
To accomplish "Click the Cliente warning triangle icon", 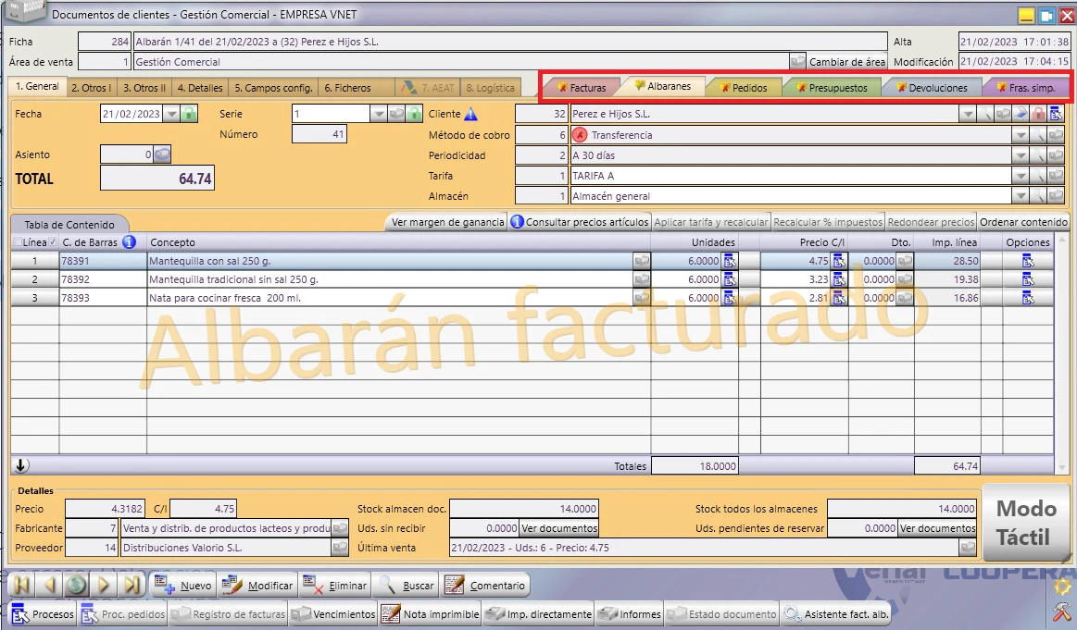I will [470, 114].
